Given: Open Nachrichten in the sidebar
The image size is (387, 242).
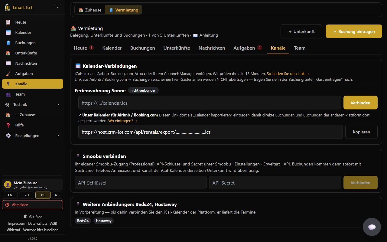Looking at the screenshot, I should pyautogui.click(x=33, y=63).
